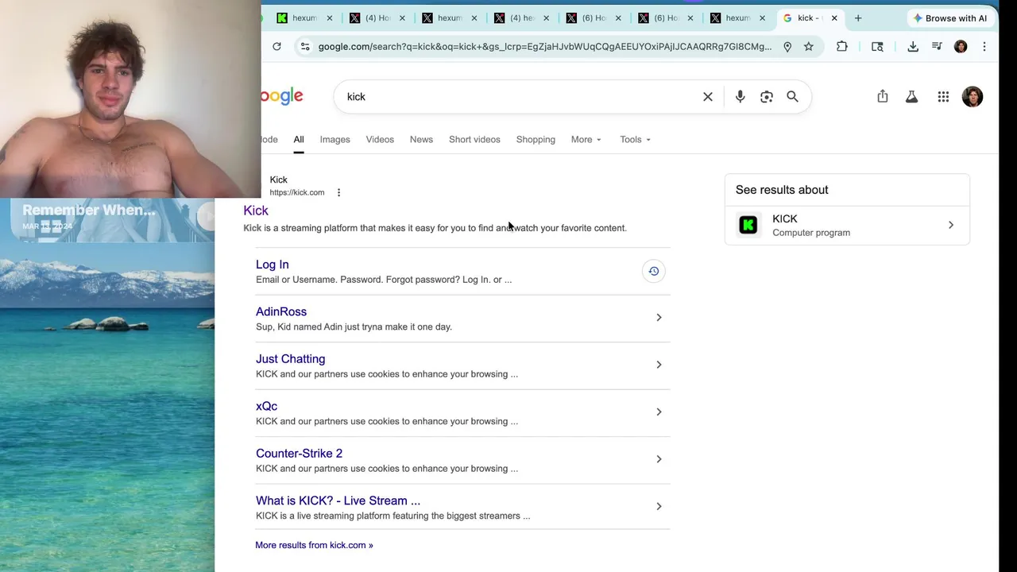
Task: Reload the page with the refresh icon
Action: (276, 46)
